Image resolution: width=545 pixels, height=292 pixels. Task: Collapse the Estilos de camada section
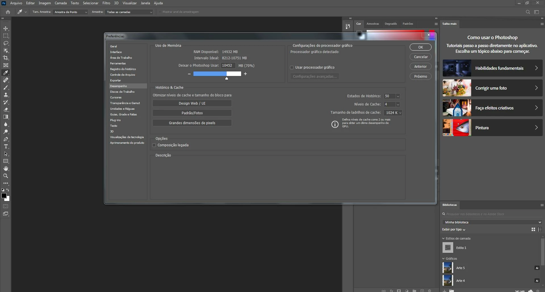click(x=443, y=238)
